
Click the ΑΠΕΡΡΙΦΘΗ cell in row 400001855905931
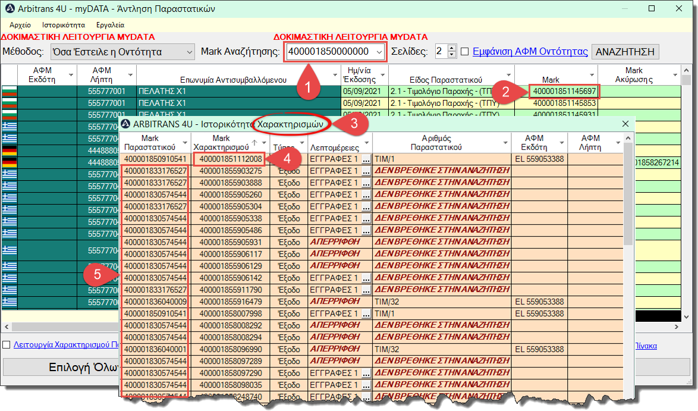pyautogui.click(x=339, y=242)
